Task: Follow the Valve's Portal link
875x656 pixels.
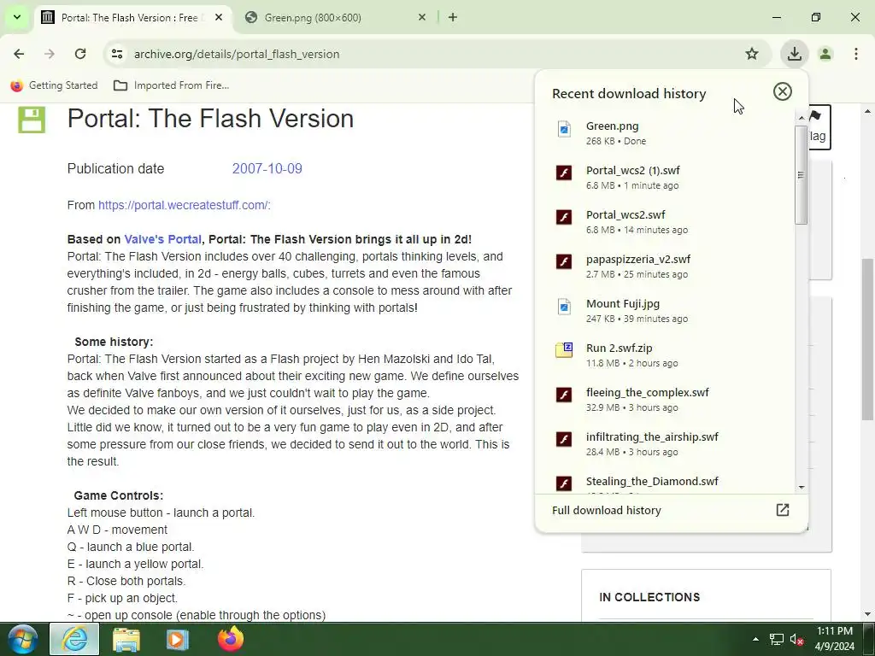Action: pyautogui.click(x=163, y=239)
